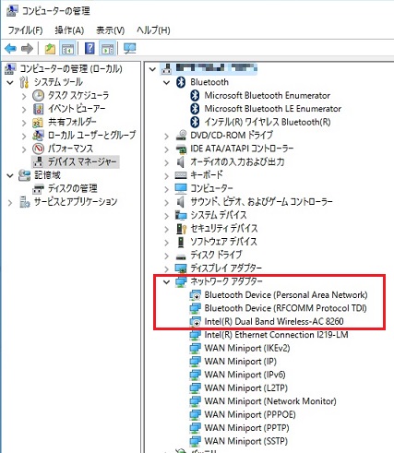Expand the disk drive (ディスク ドライブ) category
Viewport: 394px width, 453px height.
click(167, 256)
